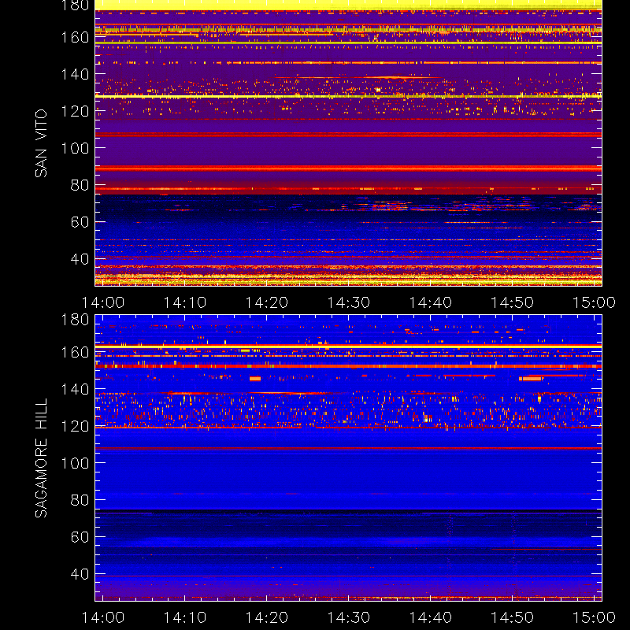Pick 100 on the Sagamore Hill frequency axis
630x630 pixels.
pyautogui.click(x=75, y=463)
